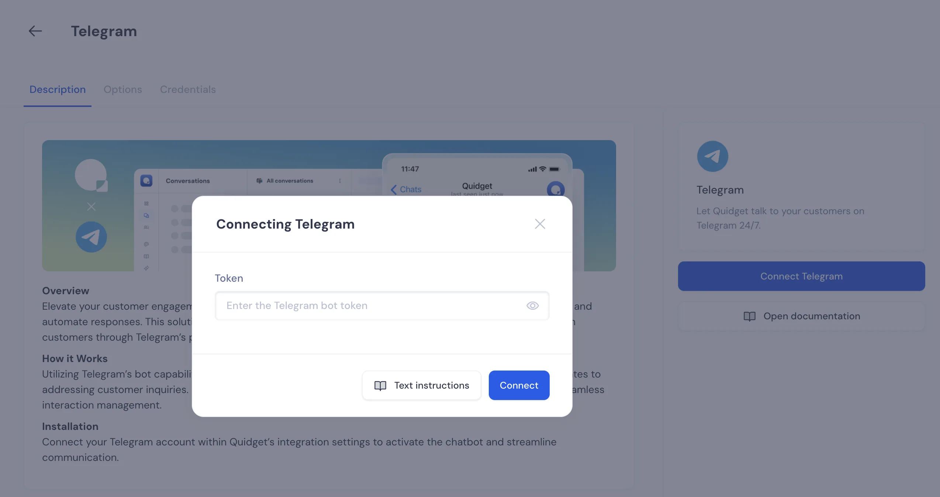Click the book icon in Text instructions
The image size is (940, 497).
coord(380,385)
